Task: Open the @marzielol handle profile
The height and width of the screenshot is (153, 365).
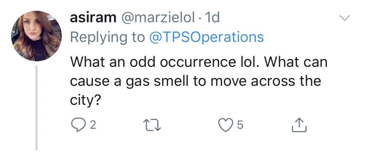Action: pyautogui.click(x=157, y=19)
